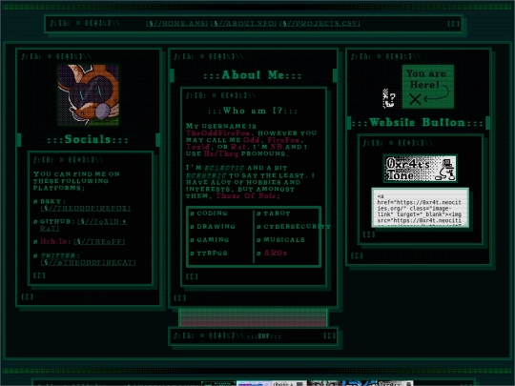The image size is (515, 386).
Task: Open the ABOUT.NFO navigation link
Action: coord(243,23)
